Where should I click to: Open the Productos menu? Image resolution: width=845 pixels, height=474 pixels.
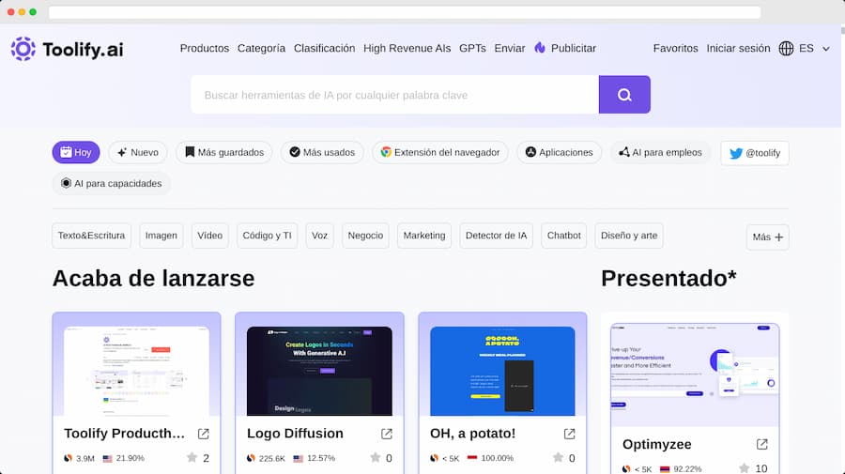point(205,49)
